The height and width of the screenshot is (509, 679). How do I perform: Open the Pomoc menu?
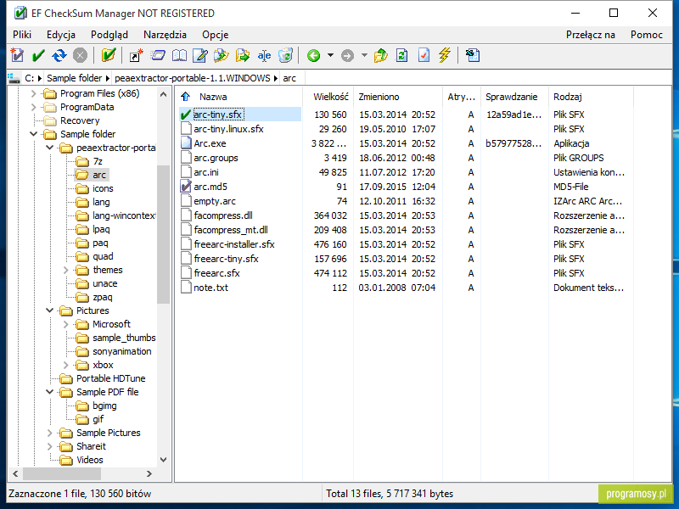click(x=647, y=35)
